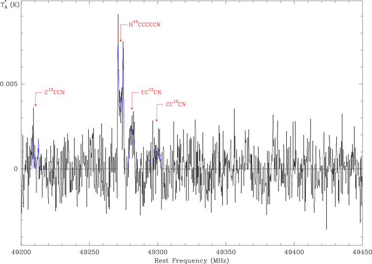The height and width of the screenshot is (264, 372).
Task: Click the 49400 x-axis tick label
Action: tap(294, 251)
